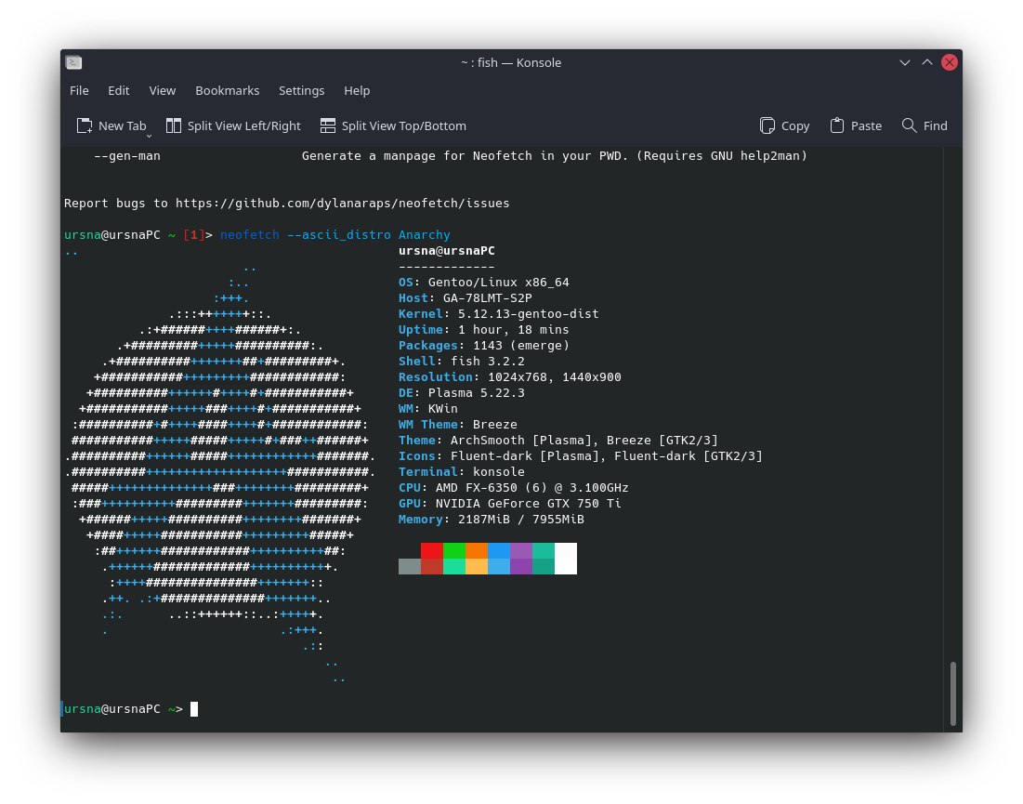Click the "DE: Plasma 5.22.3" line
The width and height of the screenshot is (1023, 804).
point(462,393)
